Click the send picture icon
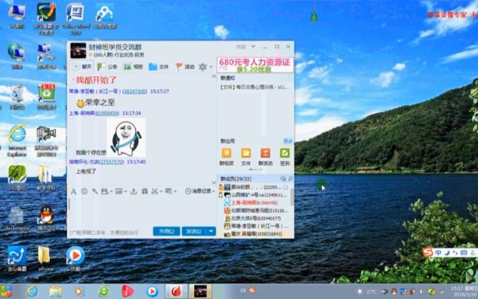 pos(119,191)
